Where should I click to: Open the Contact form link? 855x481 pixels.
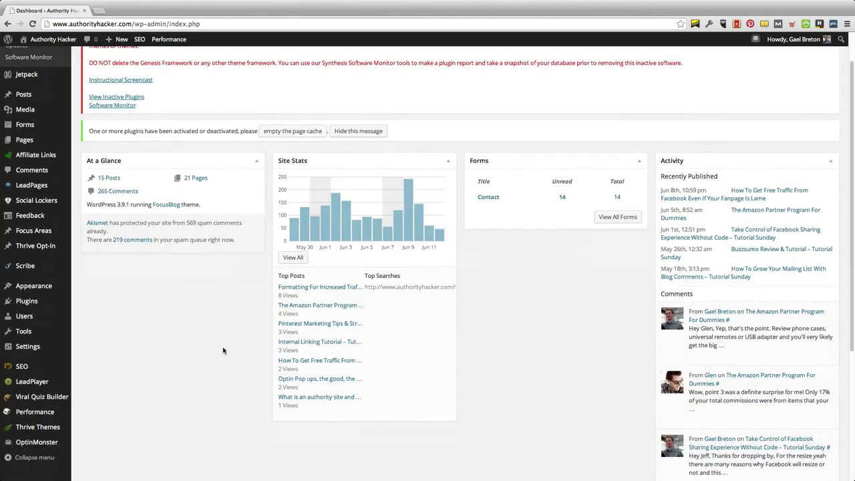click(488, 197)
